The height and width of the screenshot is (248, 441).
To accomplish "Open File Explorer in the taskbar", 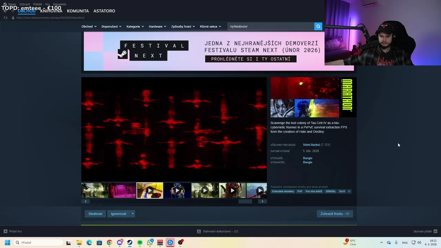I will pos(79,242).
